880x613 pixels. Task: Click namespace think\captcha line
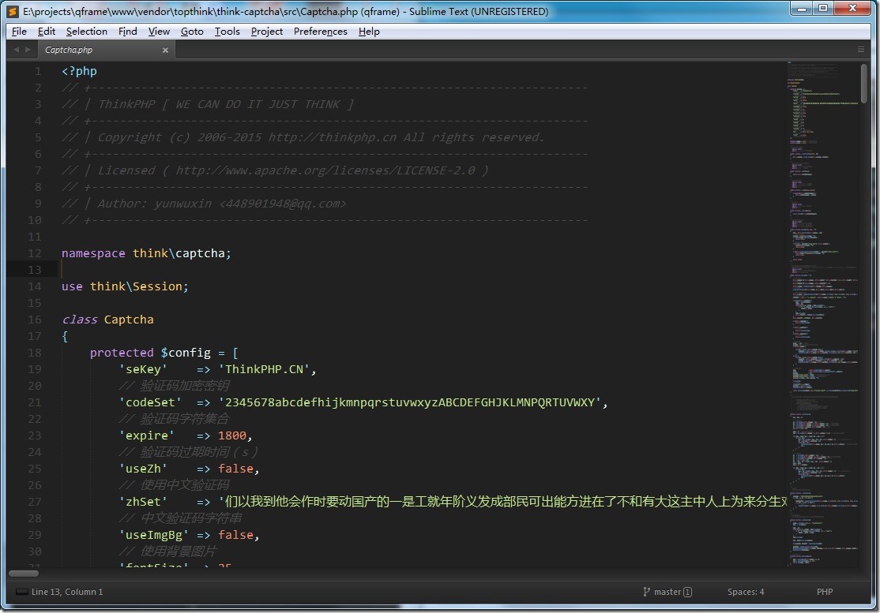coord(146,253)
